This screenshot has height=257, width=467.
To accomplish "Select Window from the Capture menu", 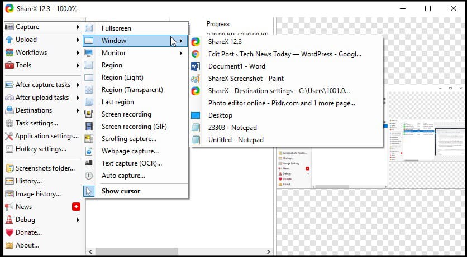I will click(x=135, y=41).
